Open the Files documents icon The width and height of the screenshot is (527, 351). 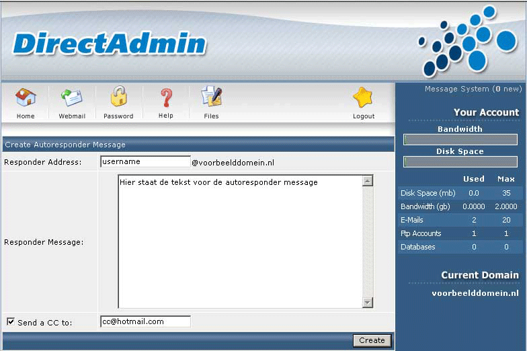pos(211,96)
